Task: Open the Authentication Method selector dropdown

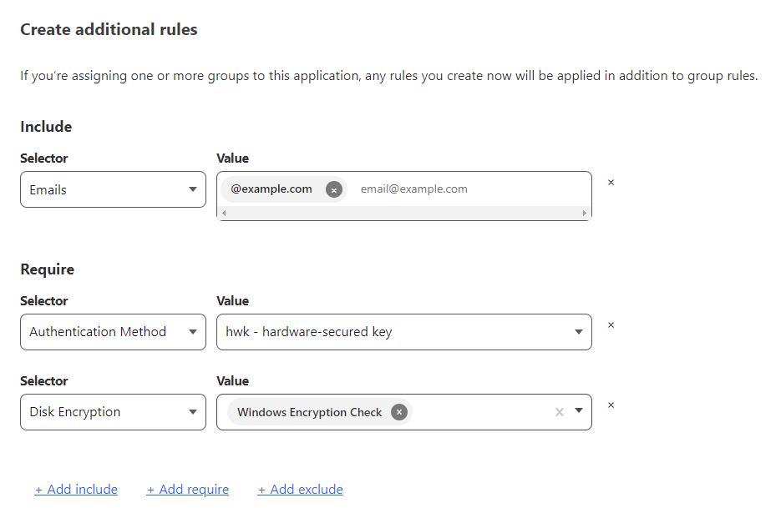Action: coord(113,332)
